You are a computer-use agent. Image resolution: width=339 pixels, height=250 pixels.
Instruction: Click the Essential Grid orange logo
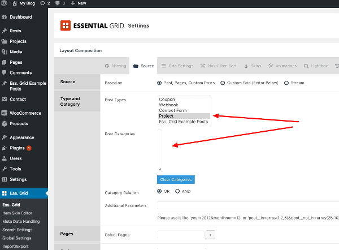pos(66,25)
